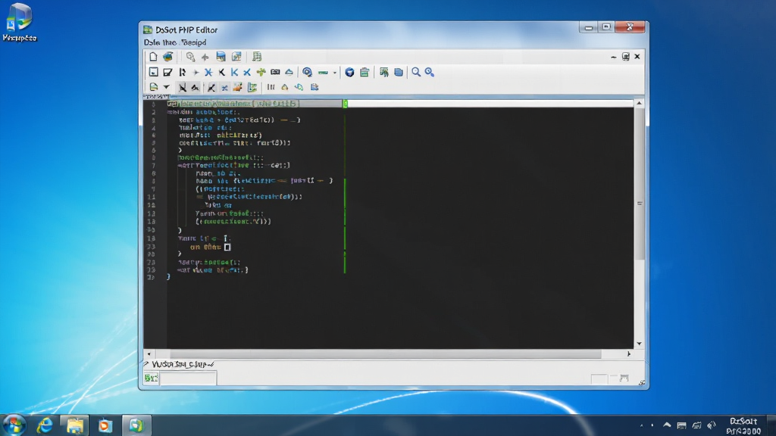
Task: Click the horizontal scrollbar left arrow
Action: (x=149, y=354)
